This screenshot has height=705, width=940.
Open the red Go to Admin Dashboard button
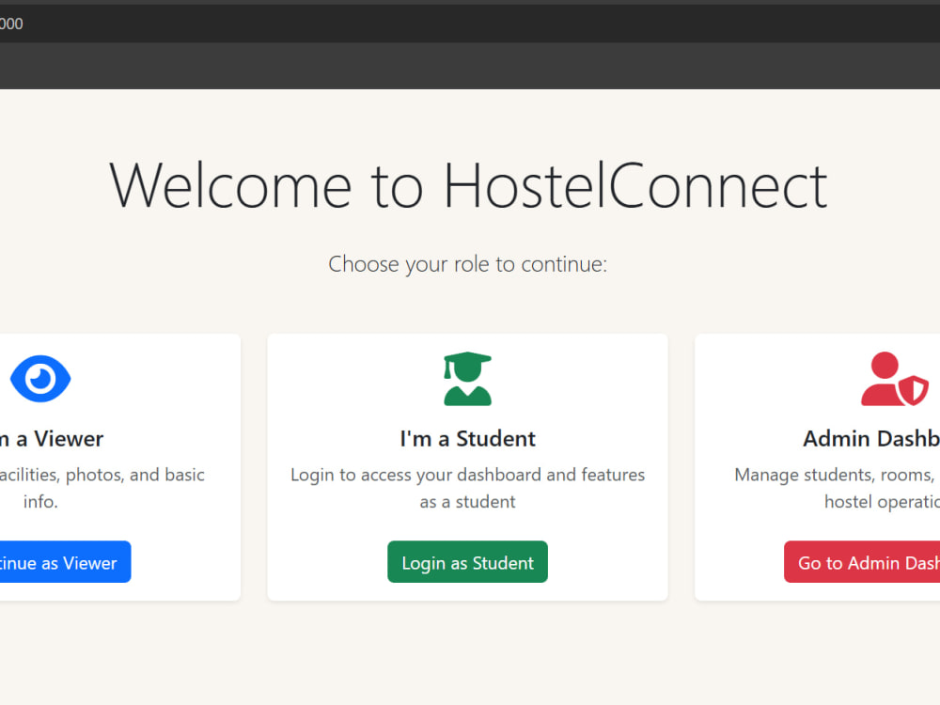pos(862,562)
